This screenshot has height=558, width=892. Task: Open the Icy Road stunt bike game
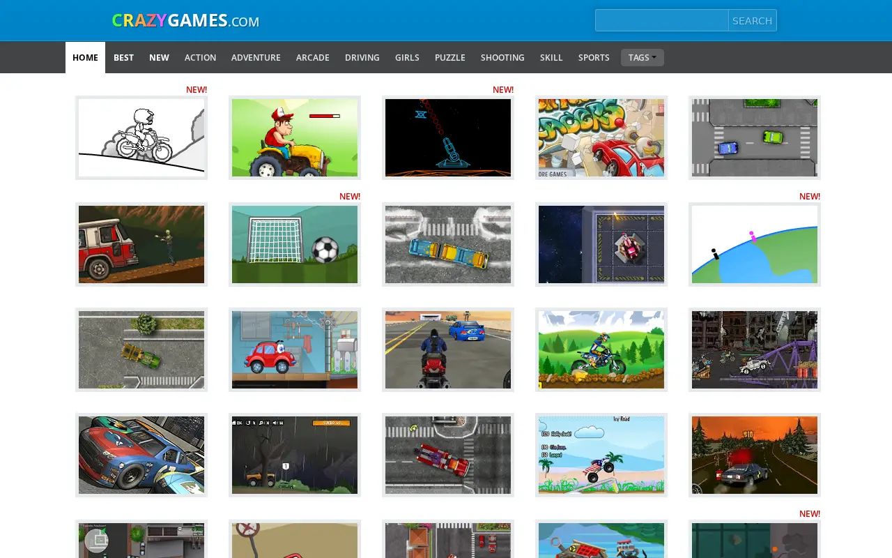pyautogui.click(x=601, y=455)
